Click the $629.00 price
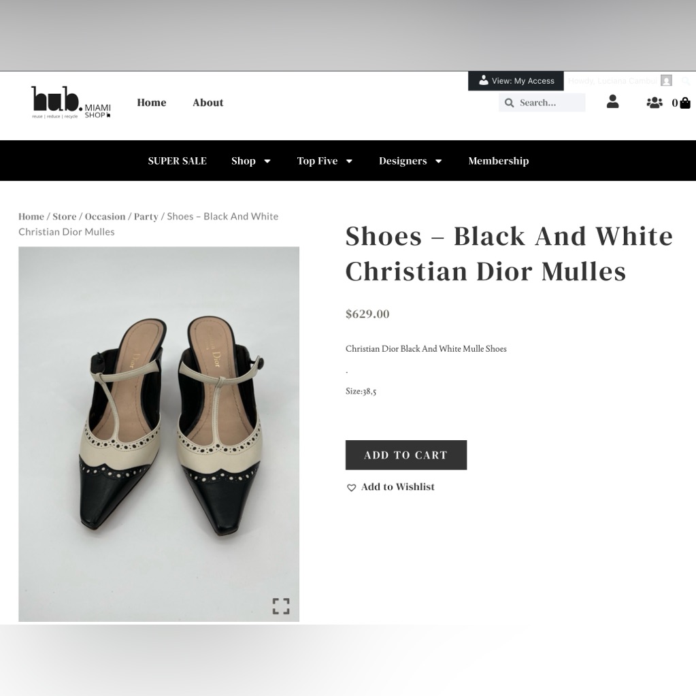This screenshot has height=696, width=696. (x=367, y=314)
